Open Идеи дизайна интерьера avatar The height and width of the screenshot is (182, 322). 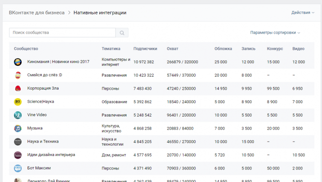(x=18, y=155)
